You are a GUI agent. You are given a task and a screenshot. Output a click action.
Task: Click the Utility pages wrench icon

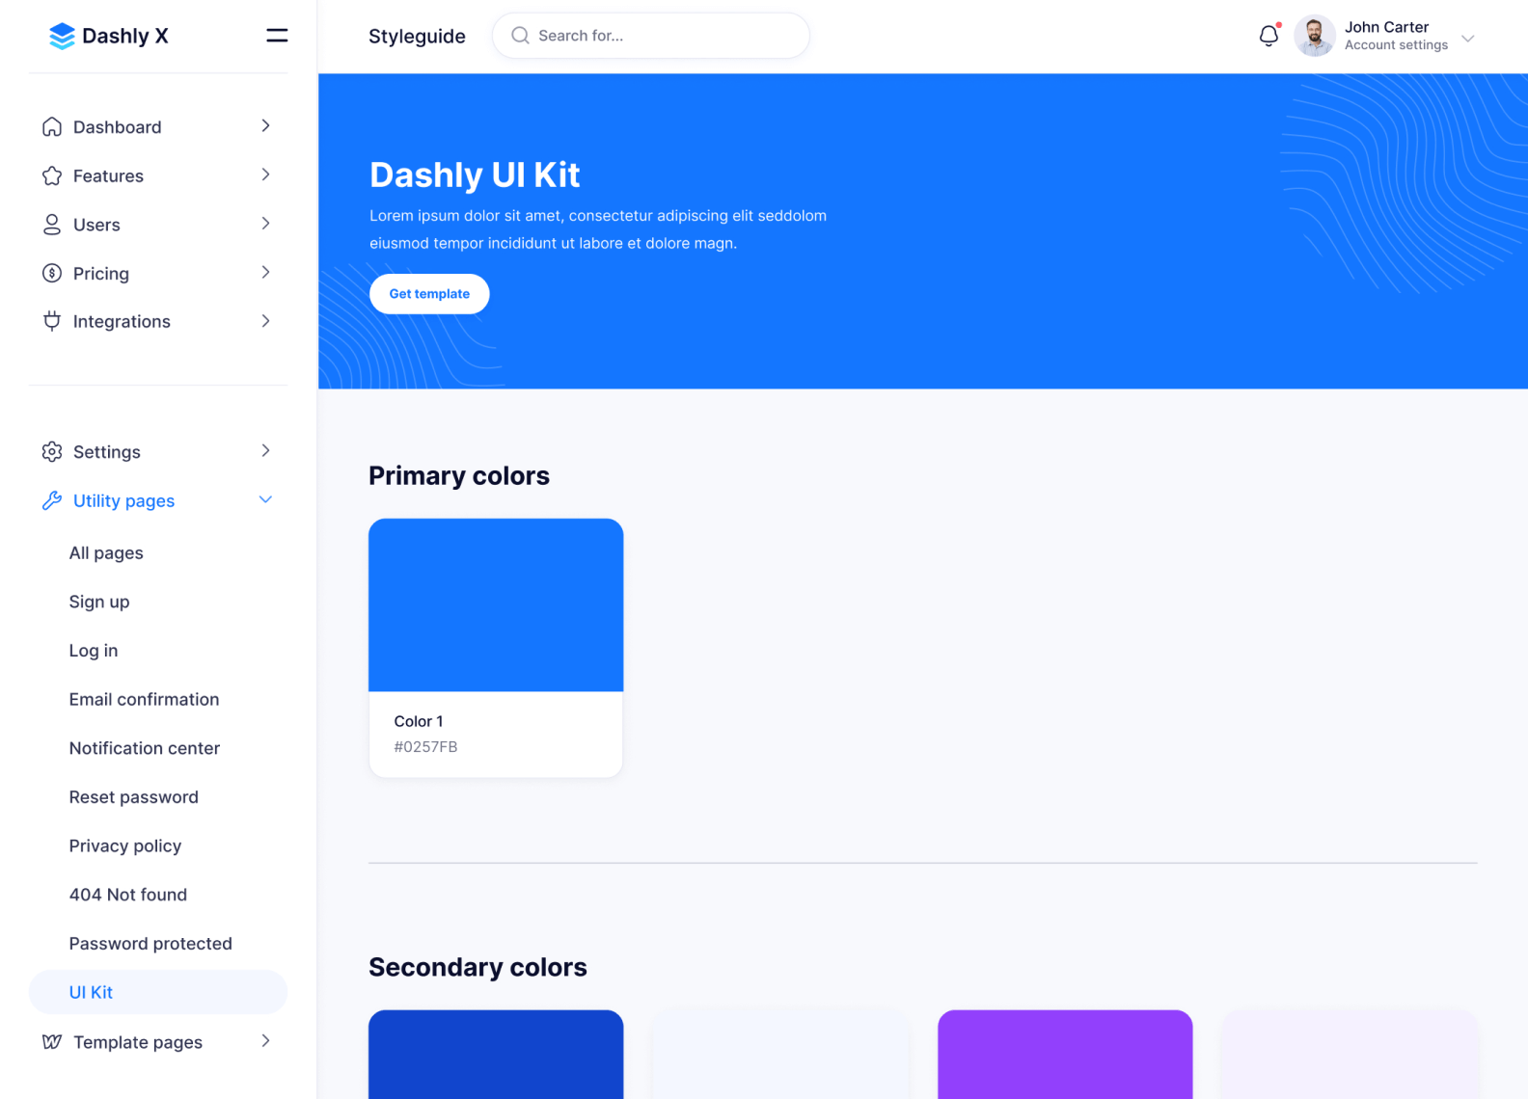52,500
